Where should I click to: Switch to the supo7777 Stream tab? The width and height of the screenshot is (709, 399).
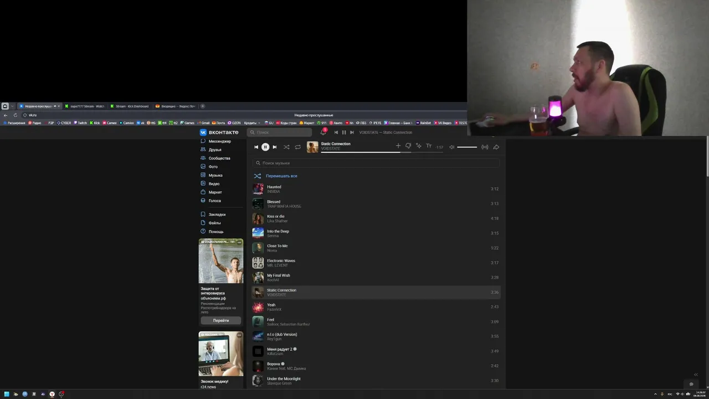(x=85, y=106)
